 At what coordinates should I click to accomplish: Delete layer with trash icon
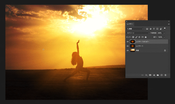(165, 75)
